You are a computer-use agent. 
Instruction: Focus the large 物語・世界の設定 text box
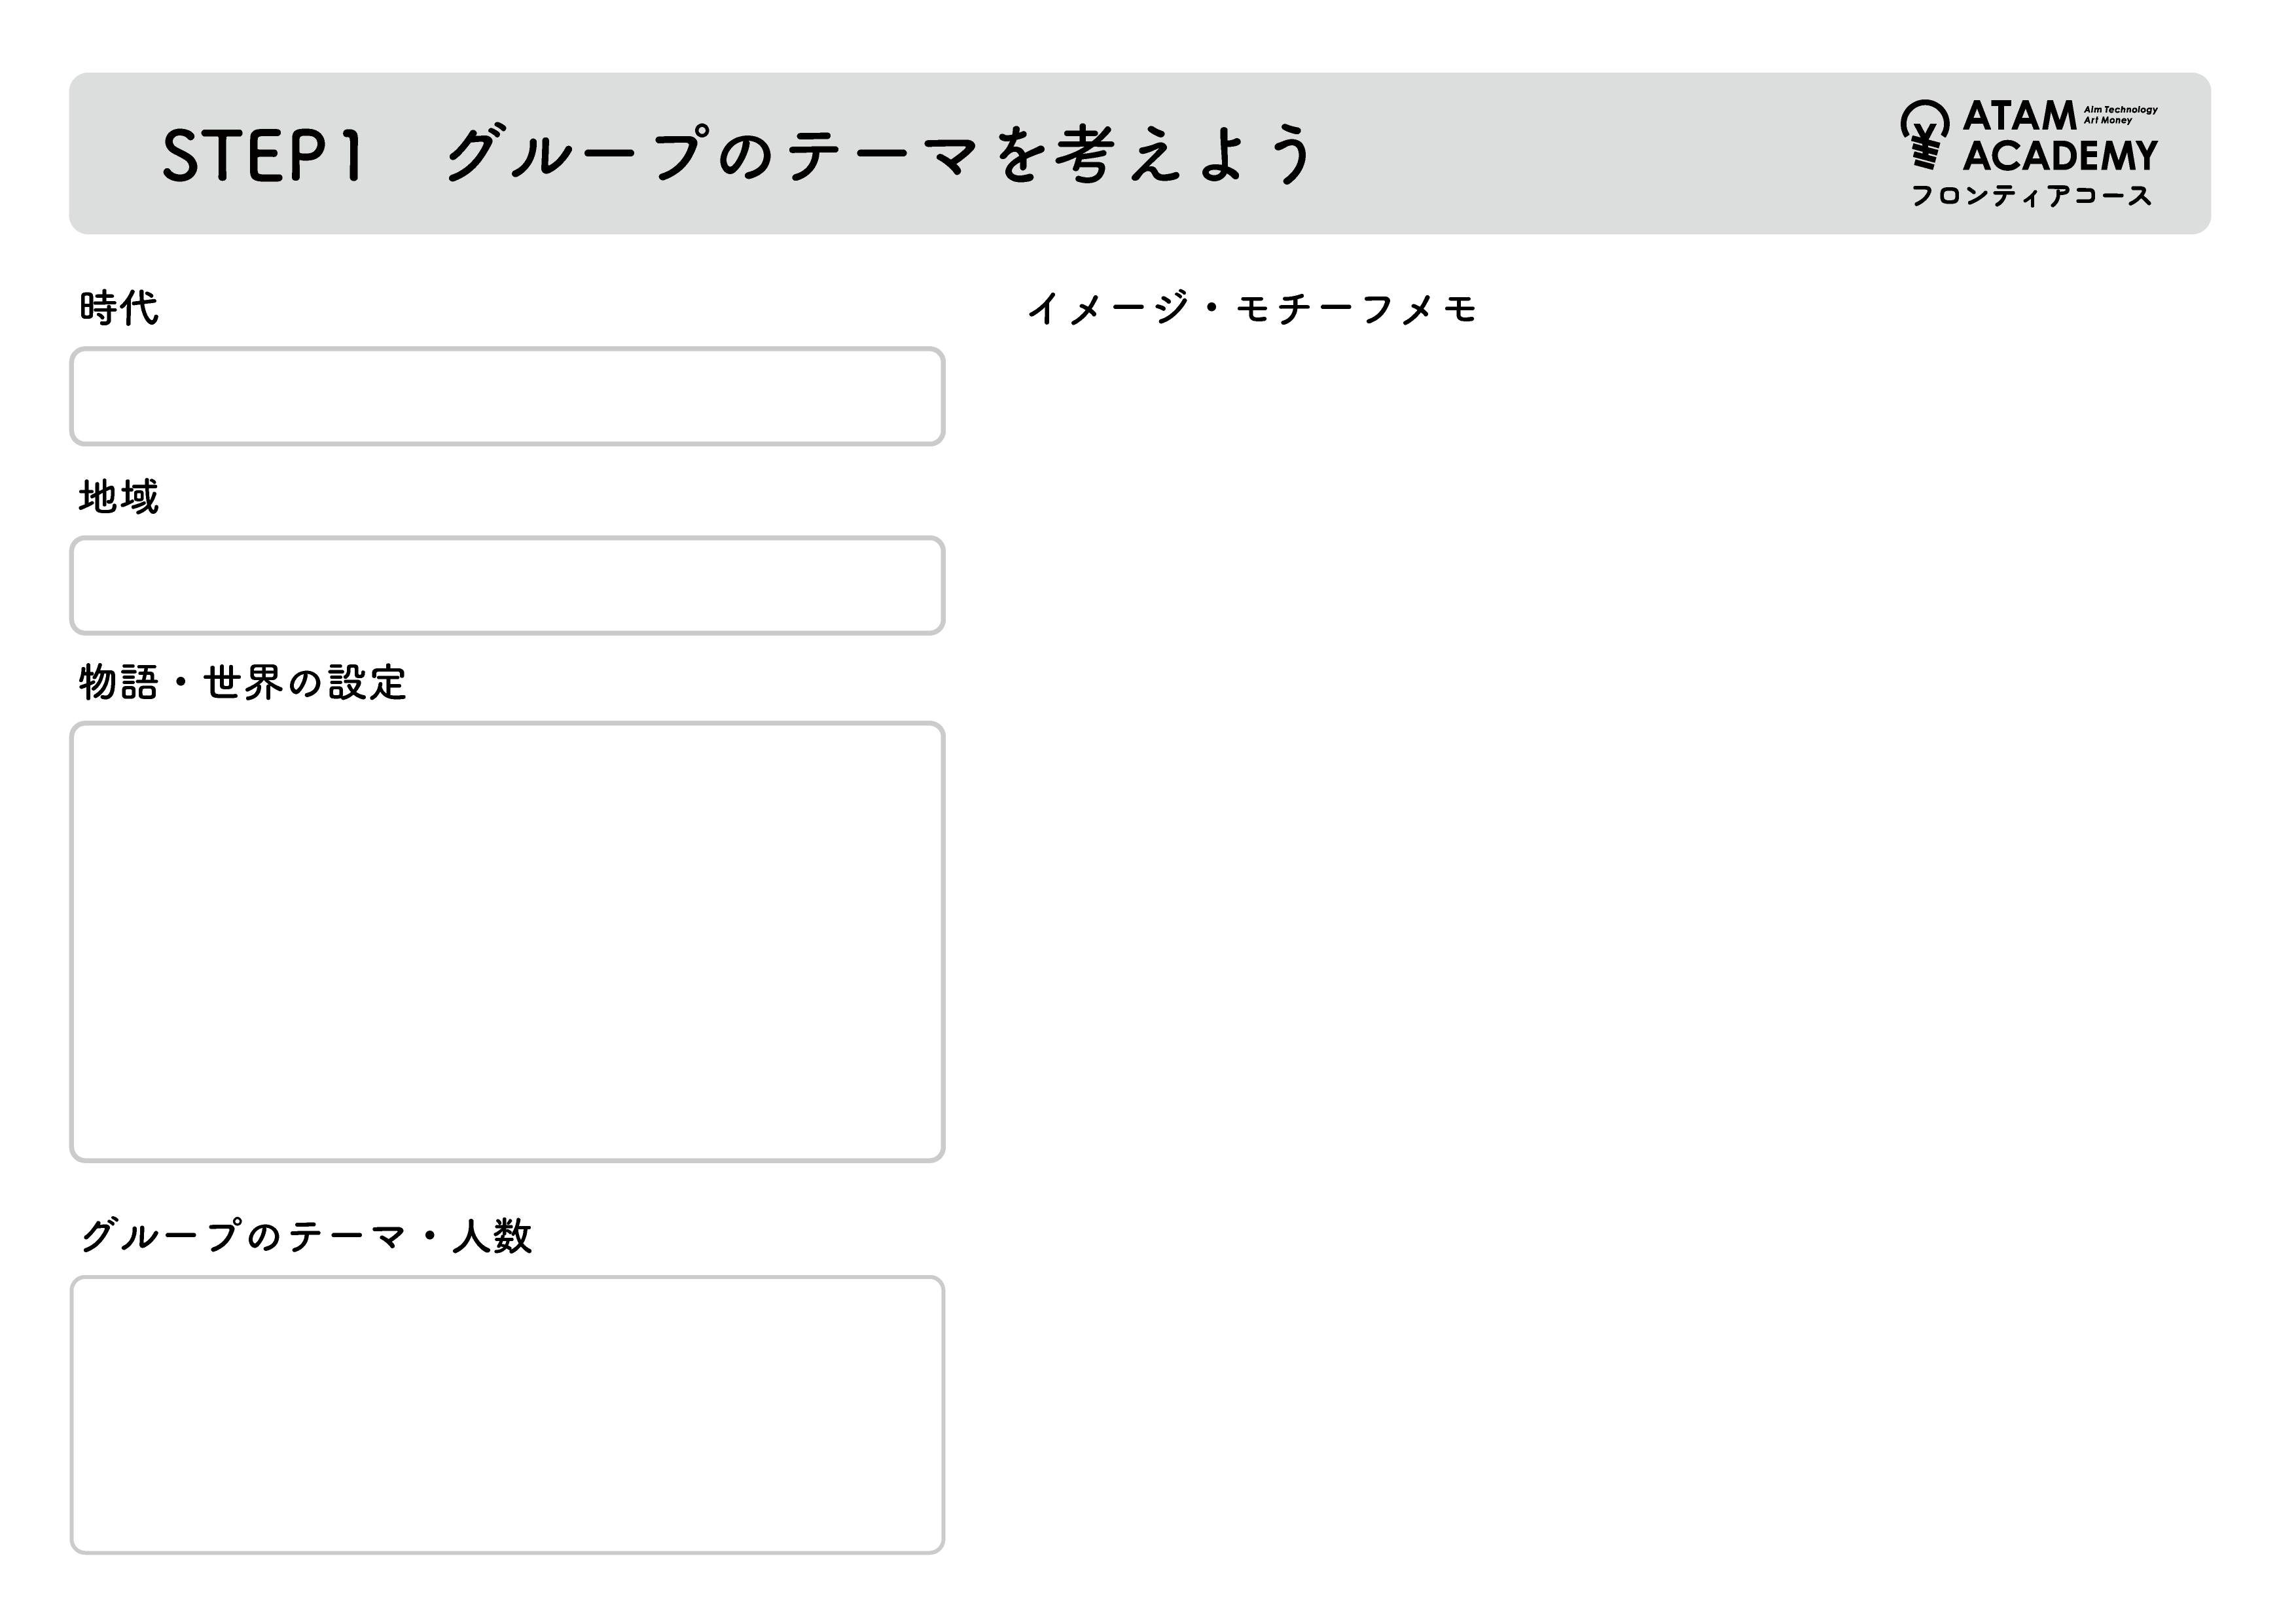507,941
